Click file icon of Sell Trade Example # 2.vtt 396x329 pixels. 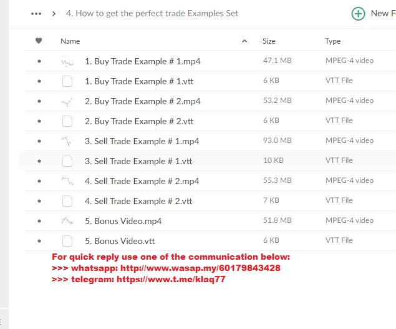pyautogui.click(x=67, y=201)
